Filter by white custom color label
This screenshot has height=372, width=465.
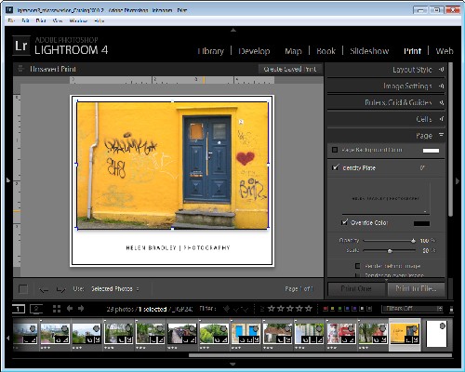pyautogui.click(x=362, y=309)
